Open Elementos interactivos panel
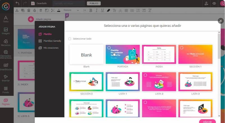 [6, 54]
